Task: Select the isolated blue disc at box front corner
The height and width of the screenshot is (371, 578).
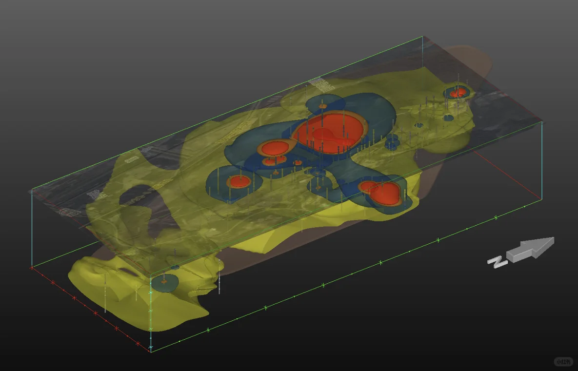Action: [165, 283]
